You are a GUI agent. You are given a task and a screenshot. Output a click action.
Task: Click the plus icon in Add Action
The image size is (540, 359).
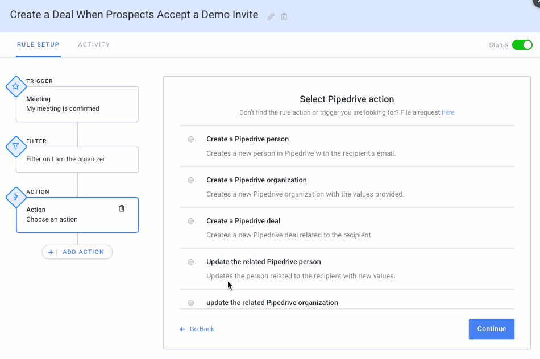pos(51,252)
